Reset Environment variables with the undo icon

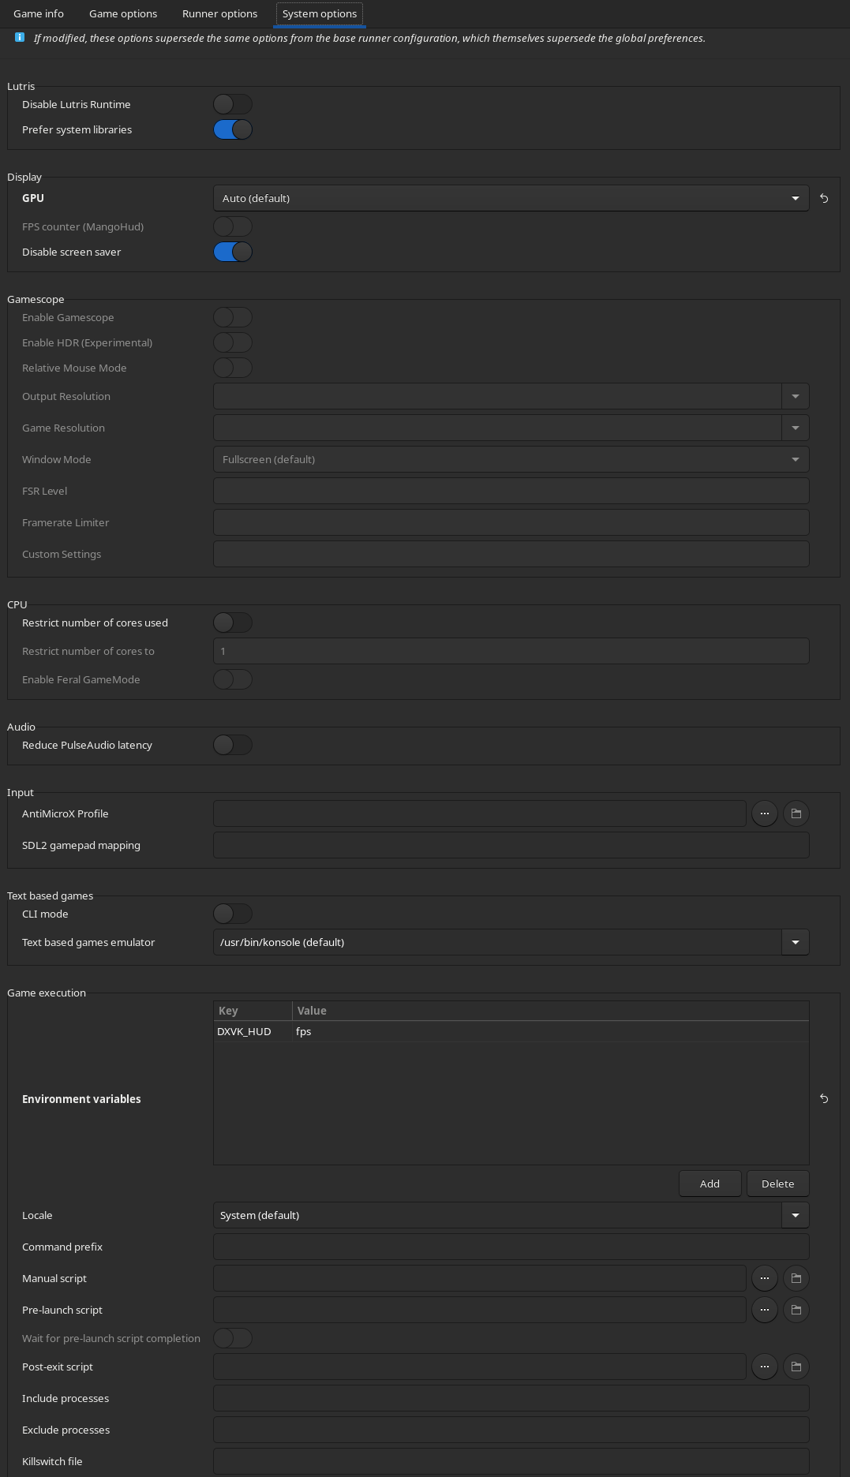(824, 1099)
